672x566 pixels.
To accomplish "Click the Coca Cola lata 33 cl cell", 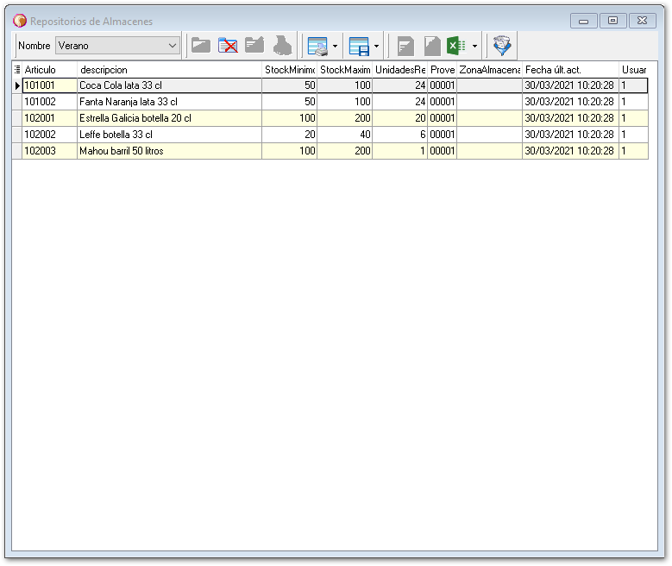I will pos(169,85).
